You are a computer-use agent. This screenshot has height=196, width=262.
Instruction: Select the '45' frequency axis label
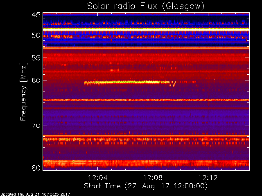(36, 15)
